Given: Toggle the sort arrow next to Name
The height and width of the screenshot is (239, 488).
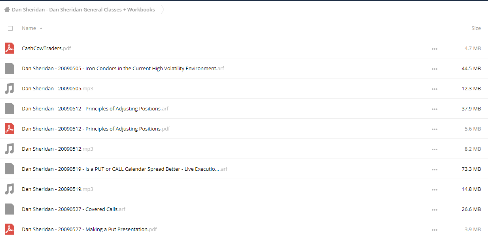Looking at the screenshot, I should 41,28.
